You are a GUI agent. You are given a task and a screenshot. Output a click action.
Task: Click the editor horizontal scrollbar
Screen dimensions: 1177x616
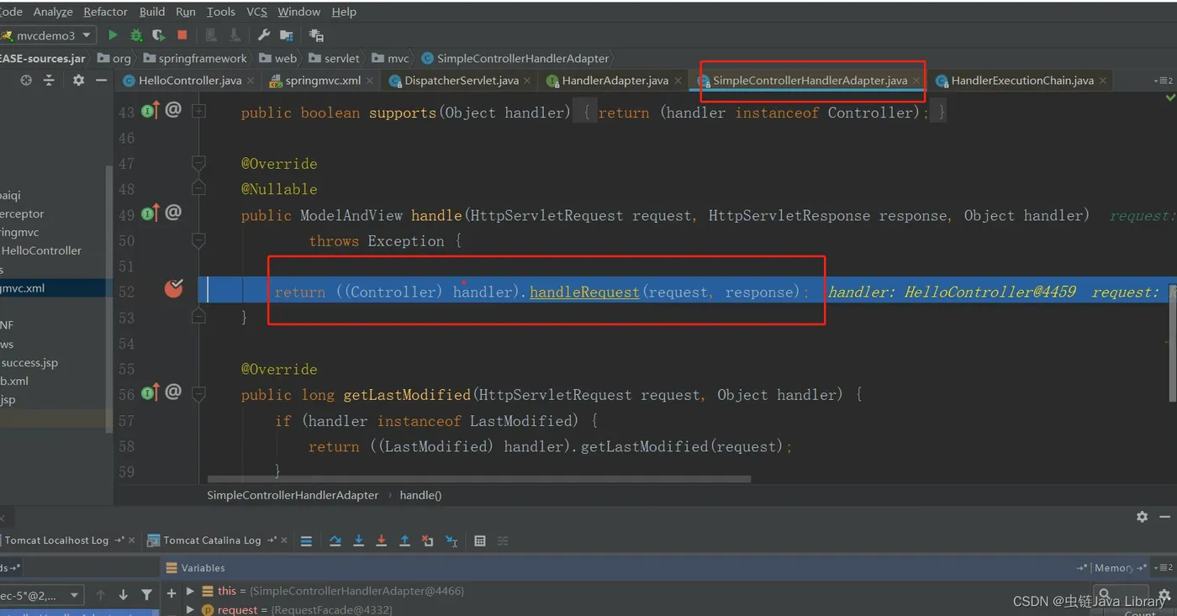tap(479, 480)
